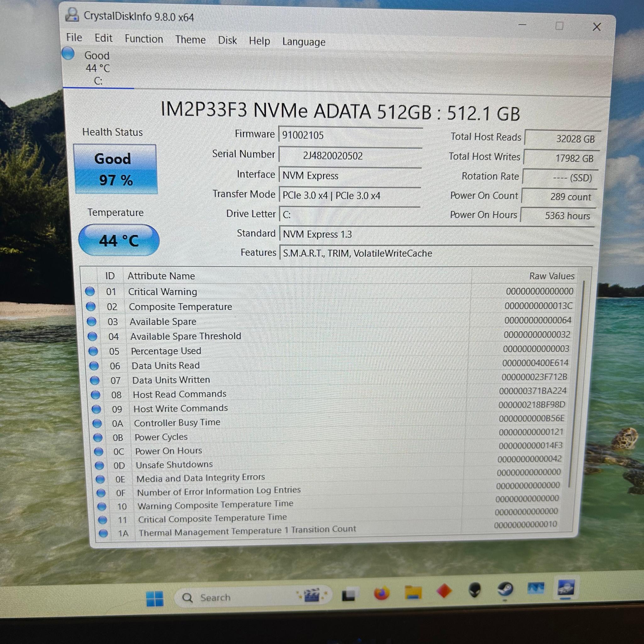Open the Theme menu
Viewport: 644px width, 644px height.
pyautogui.click(x=191, y=40)
